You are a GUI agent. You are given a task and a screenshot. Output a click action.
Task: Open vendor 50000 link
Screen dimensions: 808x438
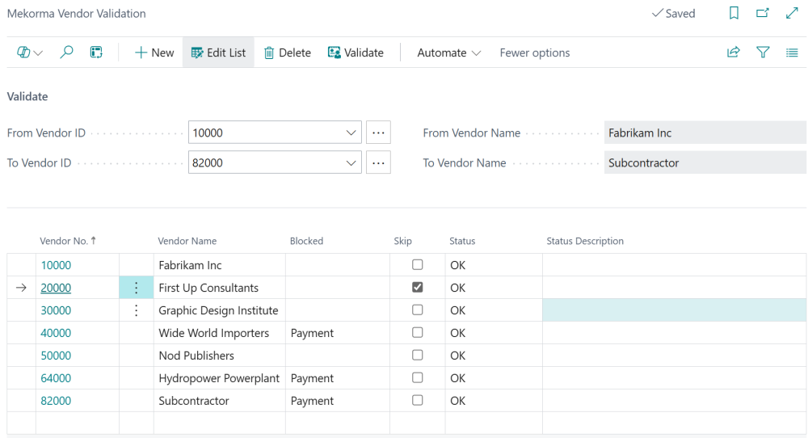(x=56, y=356)
